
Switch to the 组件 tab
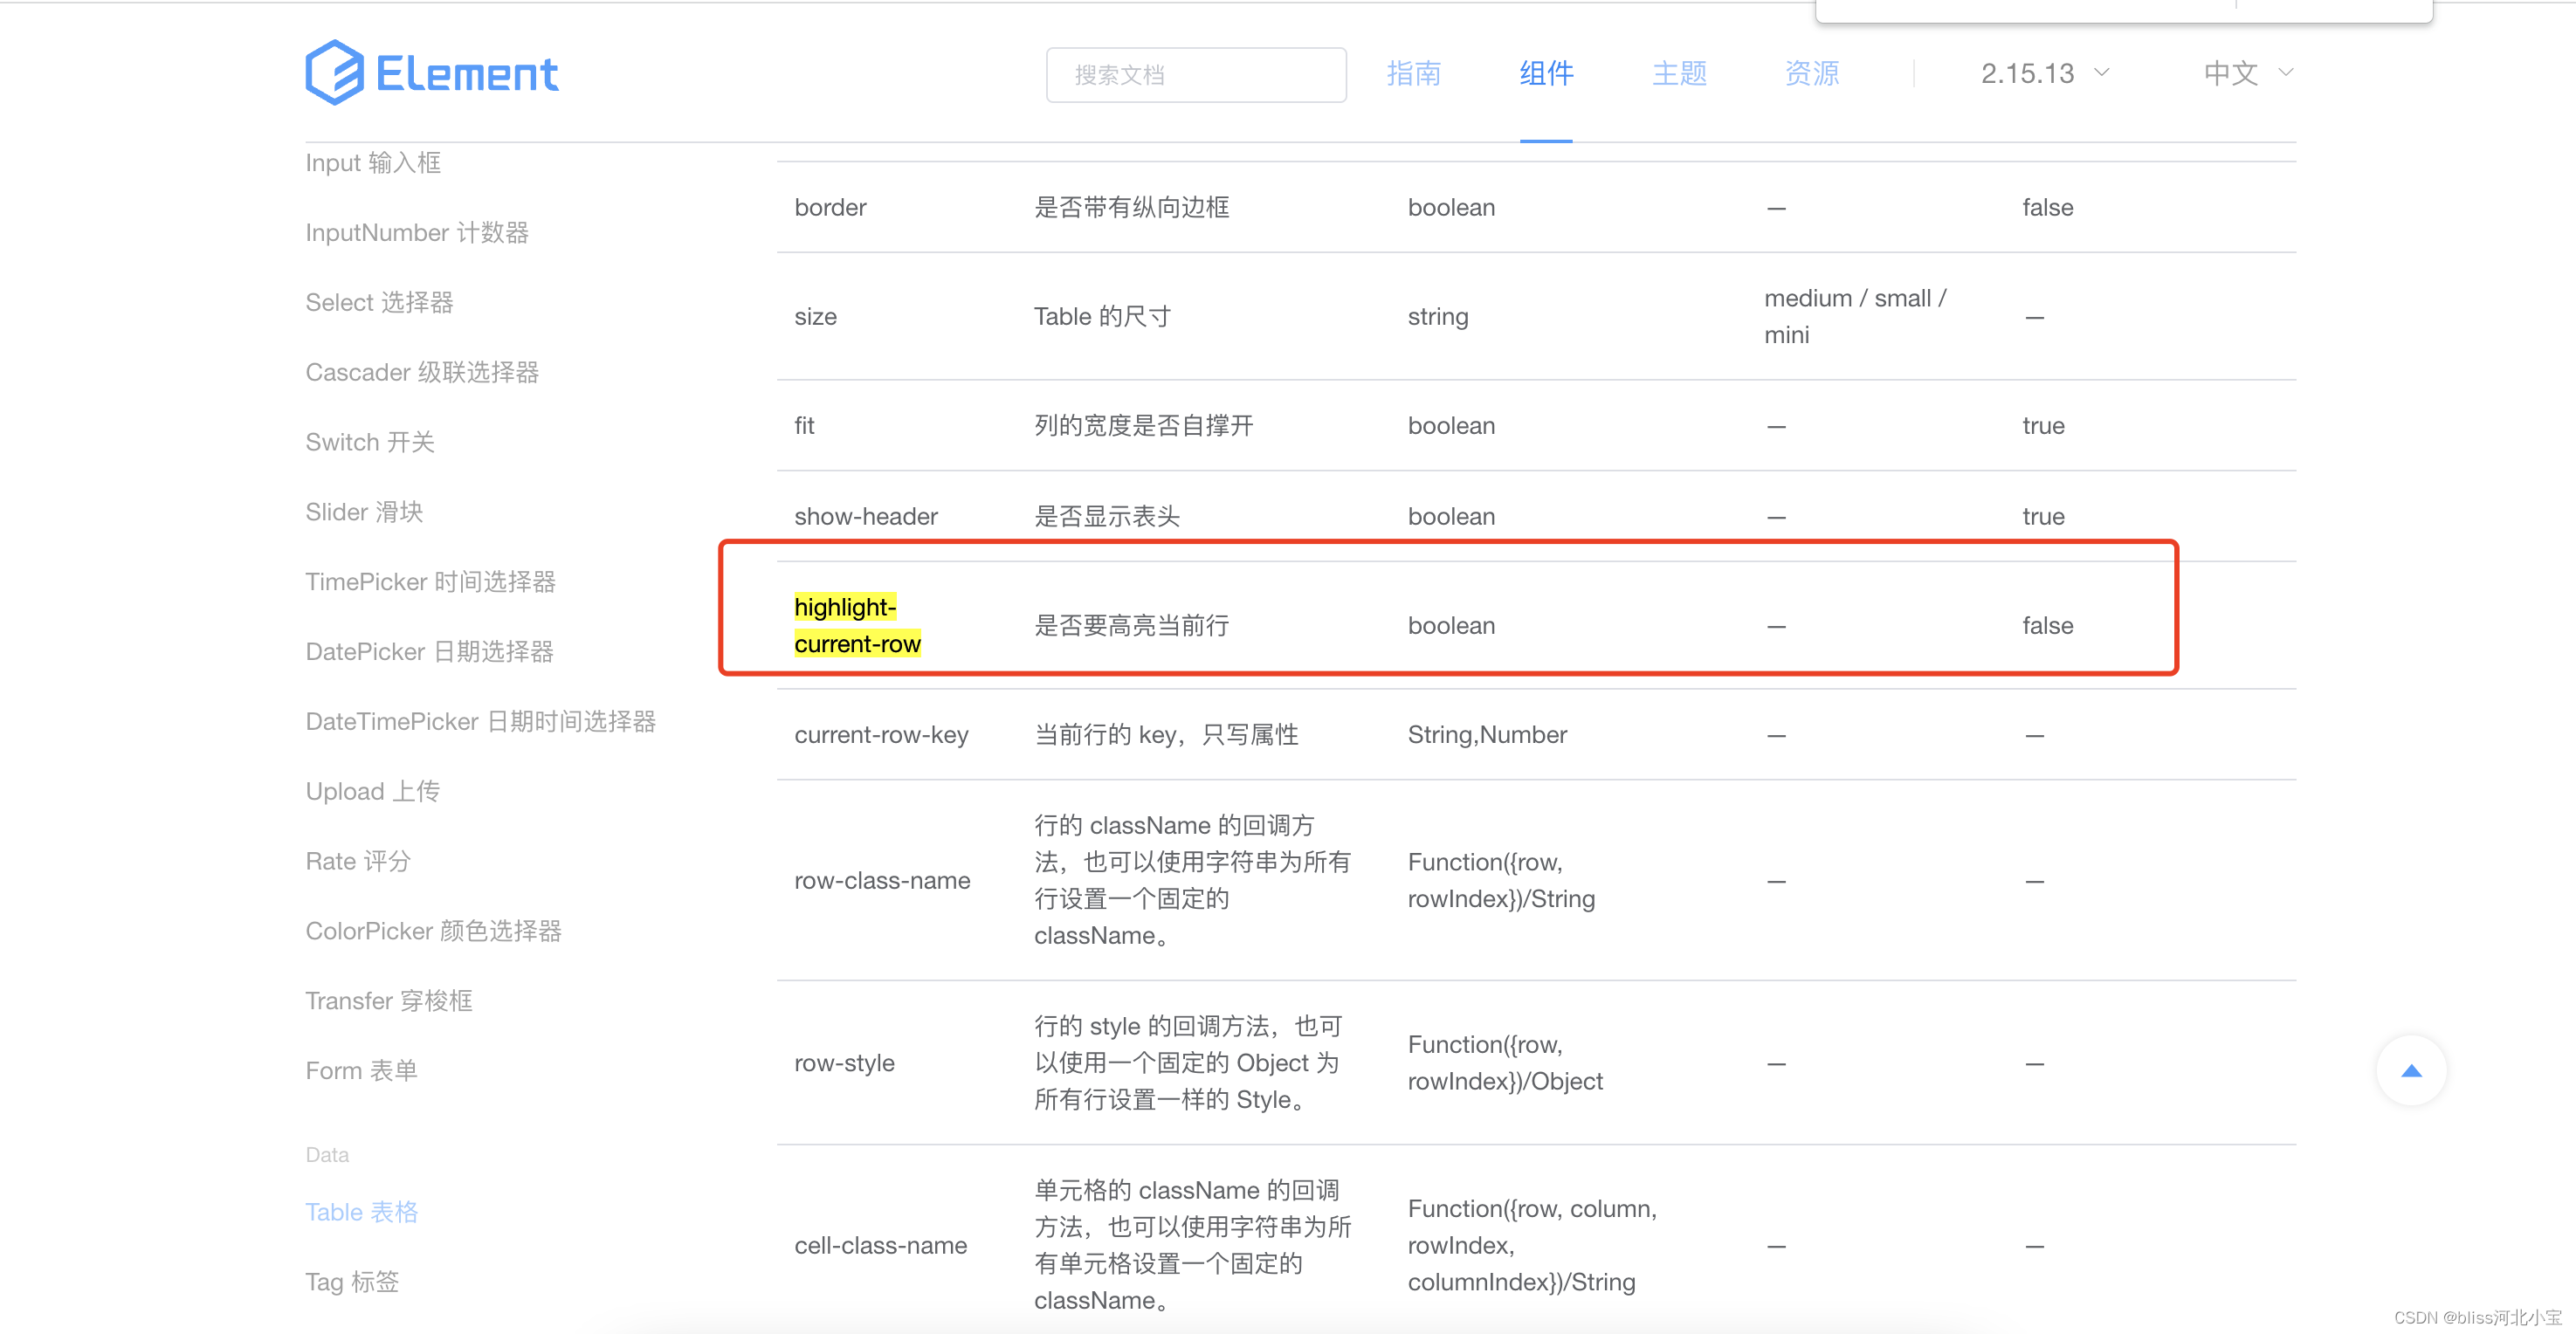click(1545, 73)
